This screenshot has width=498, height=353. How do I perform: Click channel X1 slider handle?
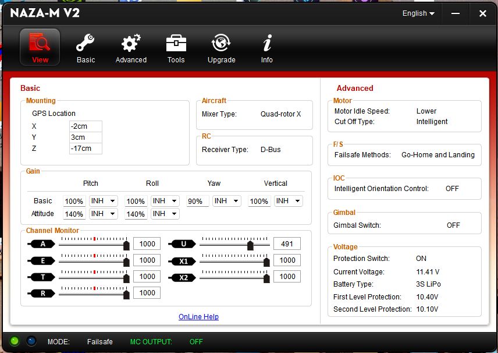tap(266, 262)
